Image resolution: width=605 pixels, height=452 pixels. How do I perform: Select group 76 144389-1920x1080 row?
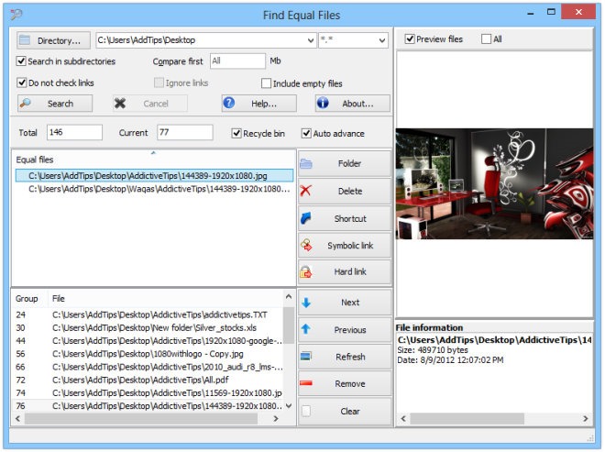(148, 406)
